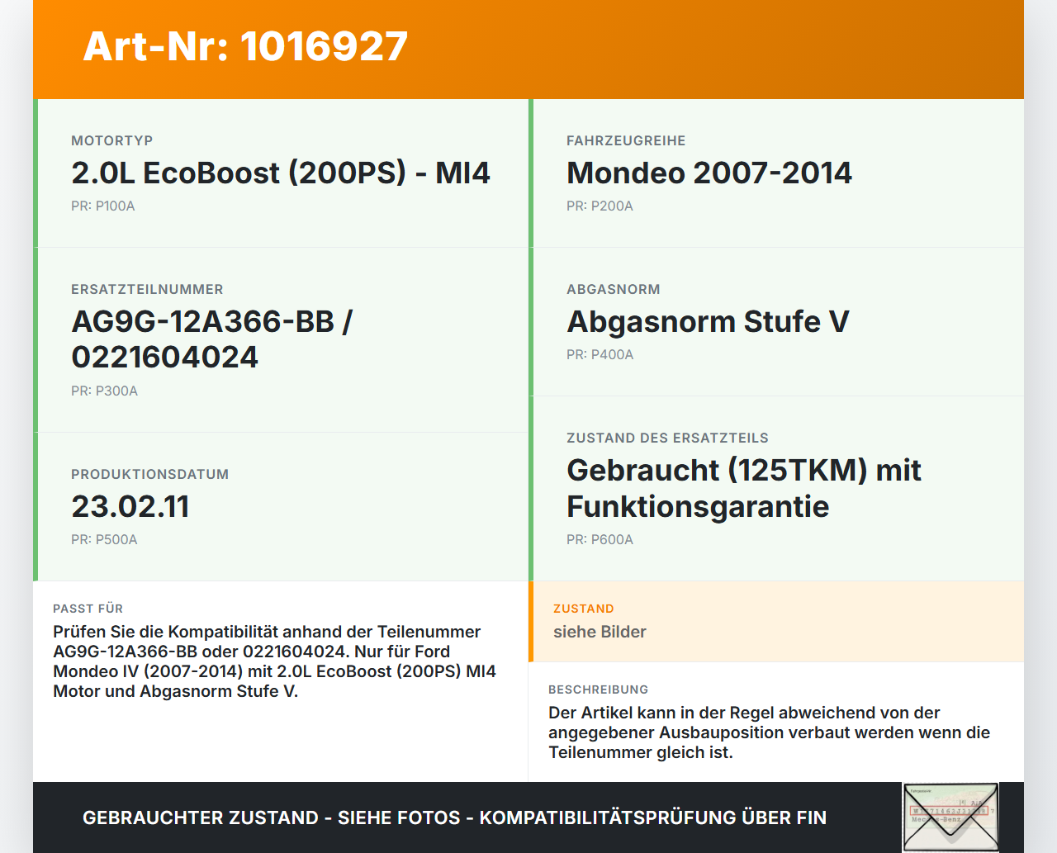1057x853 pixels.
Task: Select the Art-Nr 1016927 heading
Action: [245, 46]
